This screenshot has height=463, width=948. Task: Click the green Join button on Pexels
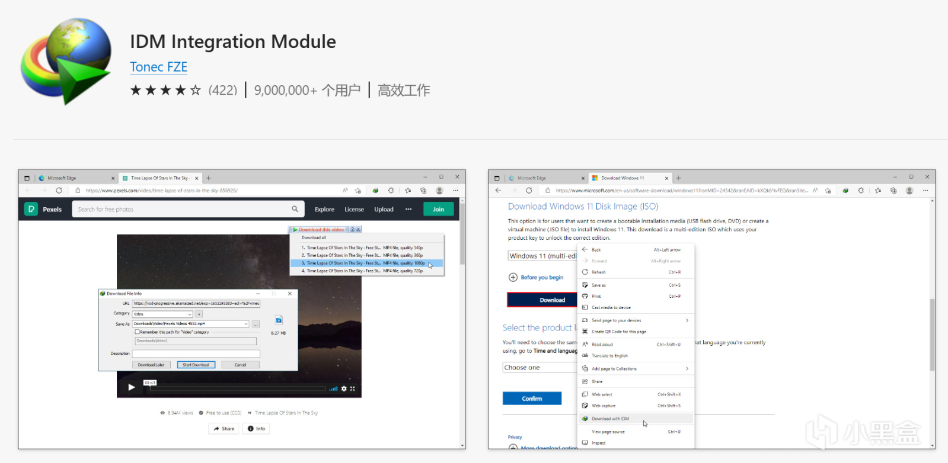point(439,209)
